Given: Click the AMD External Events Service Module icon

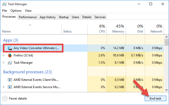Looking at the screenshot, I should click(x=10, y=87).
